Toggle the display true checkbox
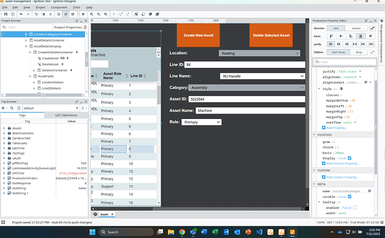385x238 pixels. pyautogui.click(x=350, y=158)
